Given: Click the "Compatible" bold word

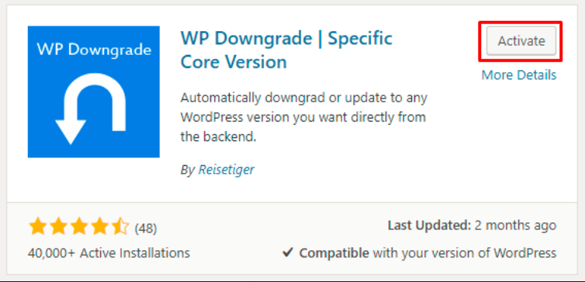Looking at the screenshot, I should (x=334, y=253).
